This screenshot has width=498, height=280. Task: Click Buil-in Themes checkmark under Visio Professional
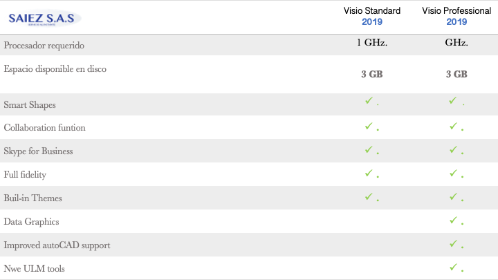point(453,196)
